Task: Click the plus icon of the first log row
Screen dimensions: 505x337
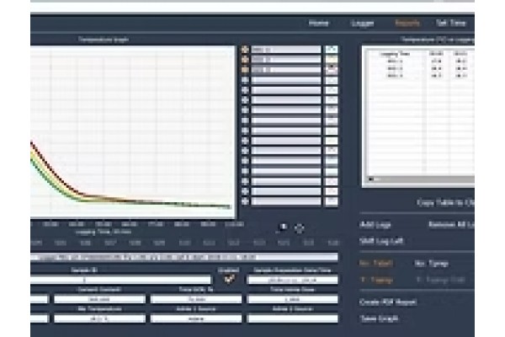Action: (245, 50)
